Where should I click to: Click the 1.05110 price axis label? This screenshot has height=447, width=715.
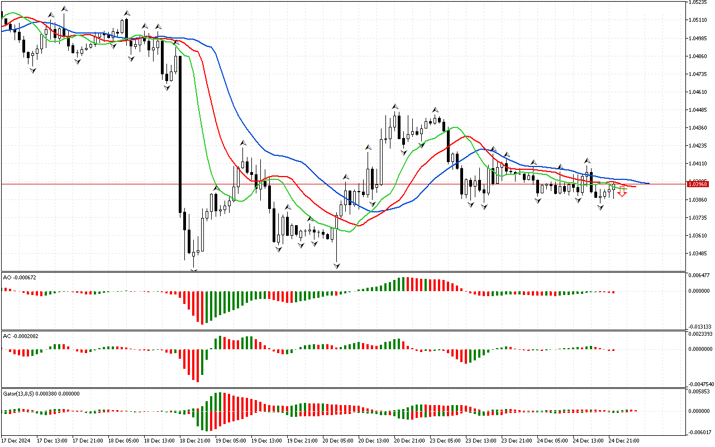[x=698, y=20]
